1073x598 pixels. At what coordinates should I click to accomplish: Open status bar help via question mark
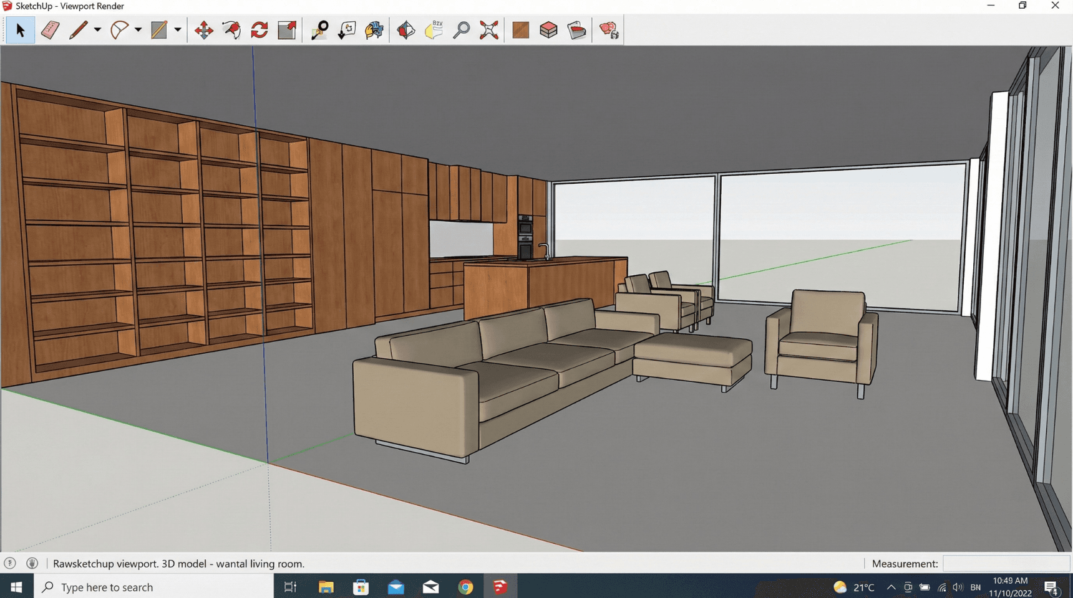click(x=11, y=563)
